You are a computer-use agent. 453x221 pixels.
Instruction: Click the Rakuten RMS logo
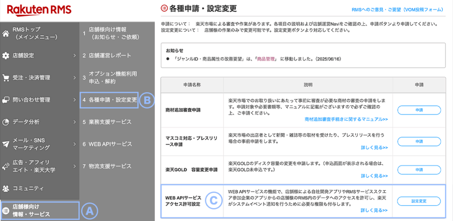[33, 9]
